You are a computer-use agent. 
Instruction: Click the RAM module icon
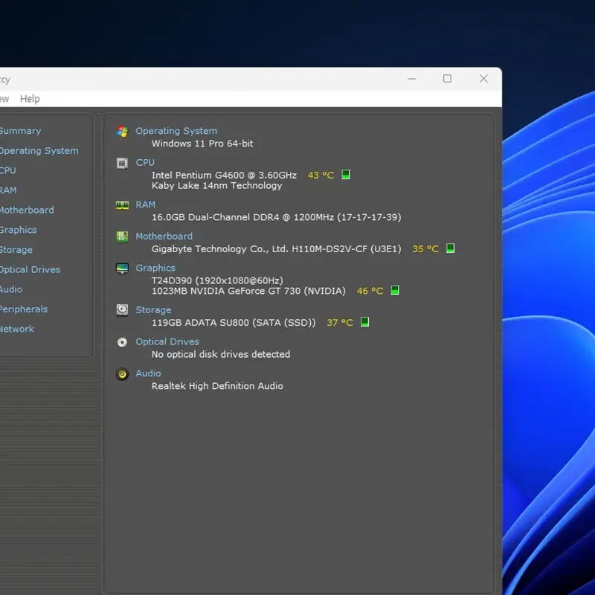[x=122, y=205]
